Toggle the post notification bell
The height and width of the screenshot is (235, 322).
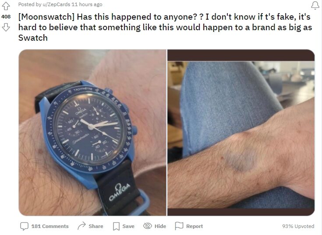pos(315,5)
